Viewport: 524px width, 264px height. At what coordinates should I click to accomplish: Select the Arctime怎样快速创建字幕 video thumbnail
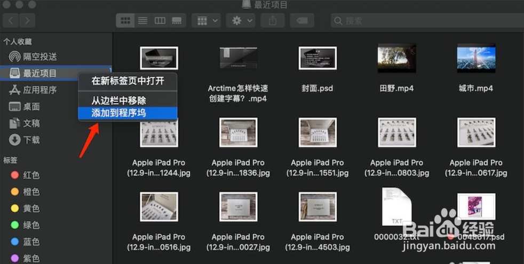click(239, 58)
